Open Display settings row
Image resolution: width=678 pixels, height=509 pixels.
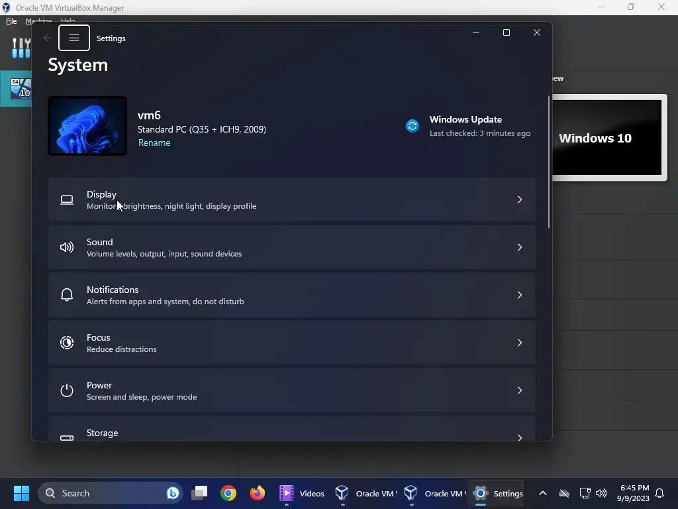tap(292, 199)
